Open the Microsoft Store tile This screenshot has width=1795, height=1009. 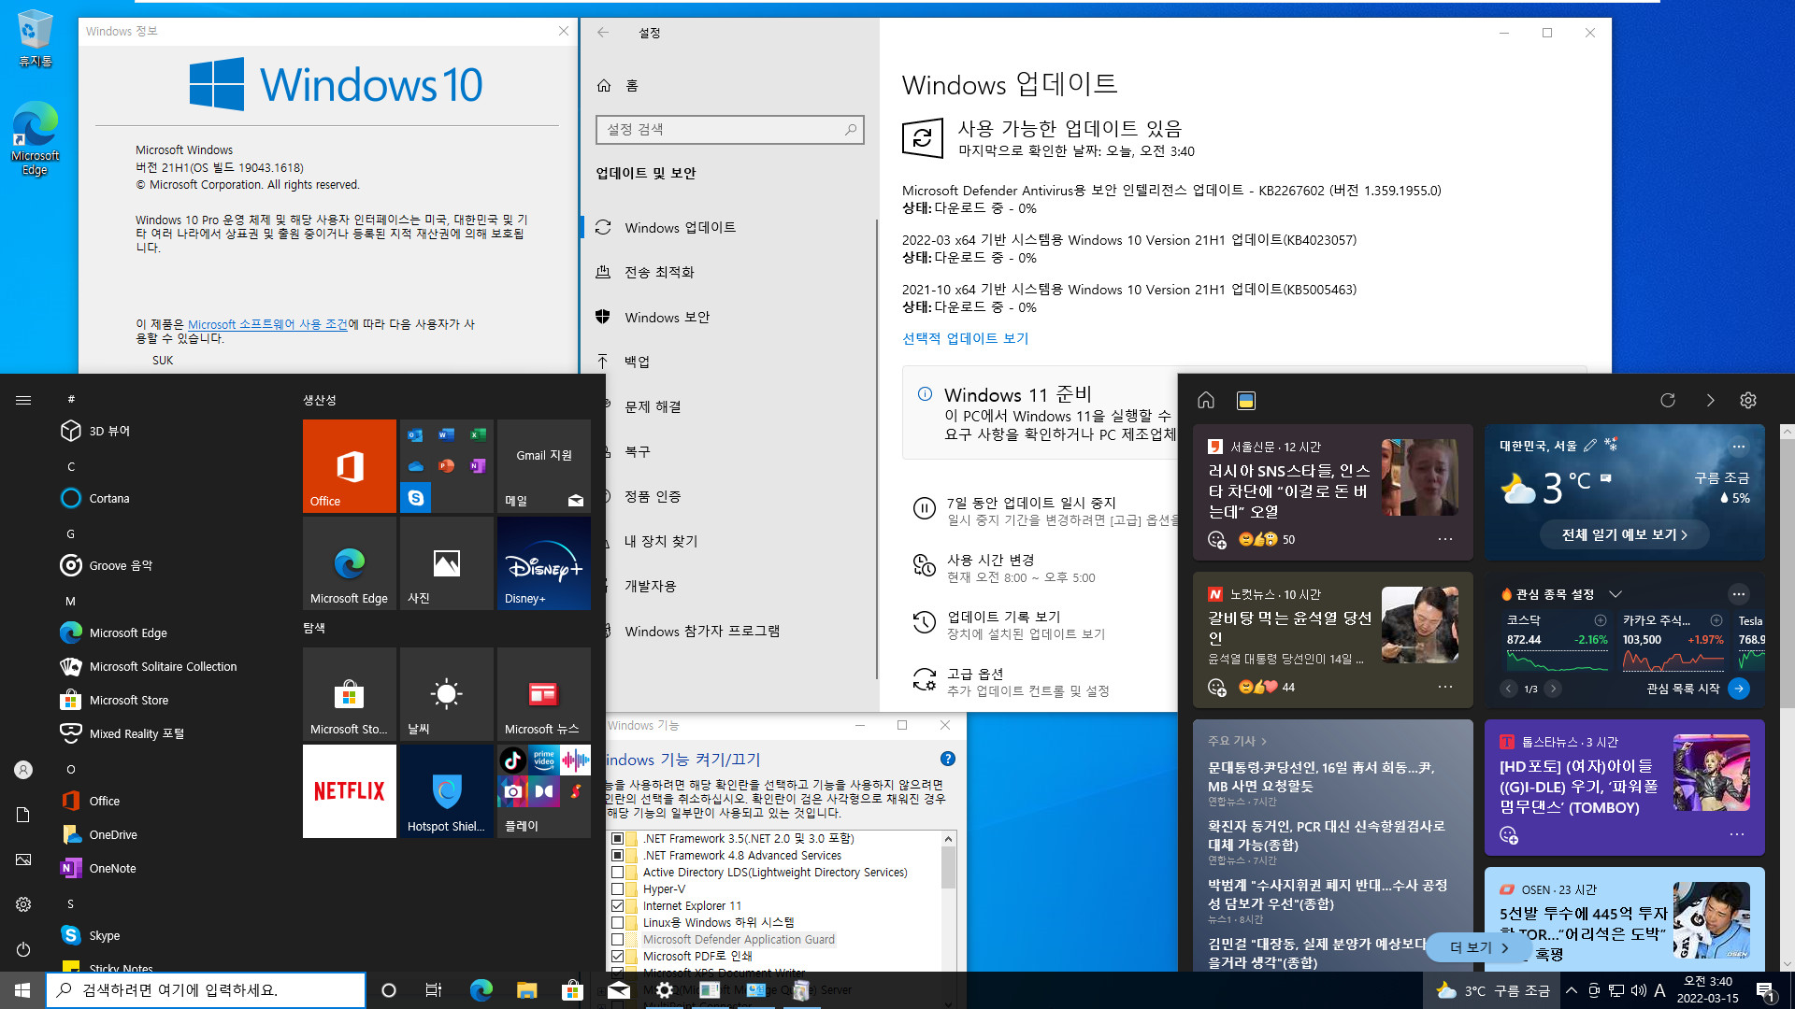click(x=349, y=693)
